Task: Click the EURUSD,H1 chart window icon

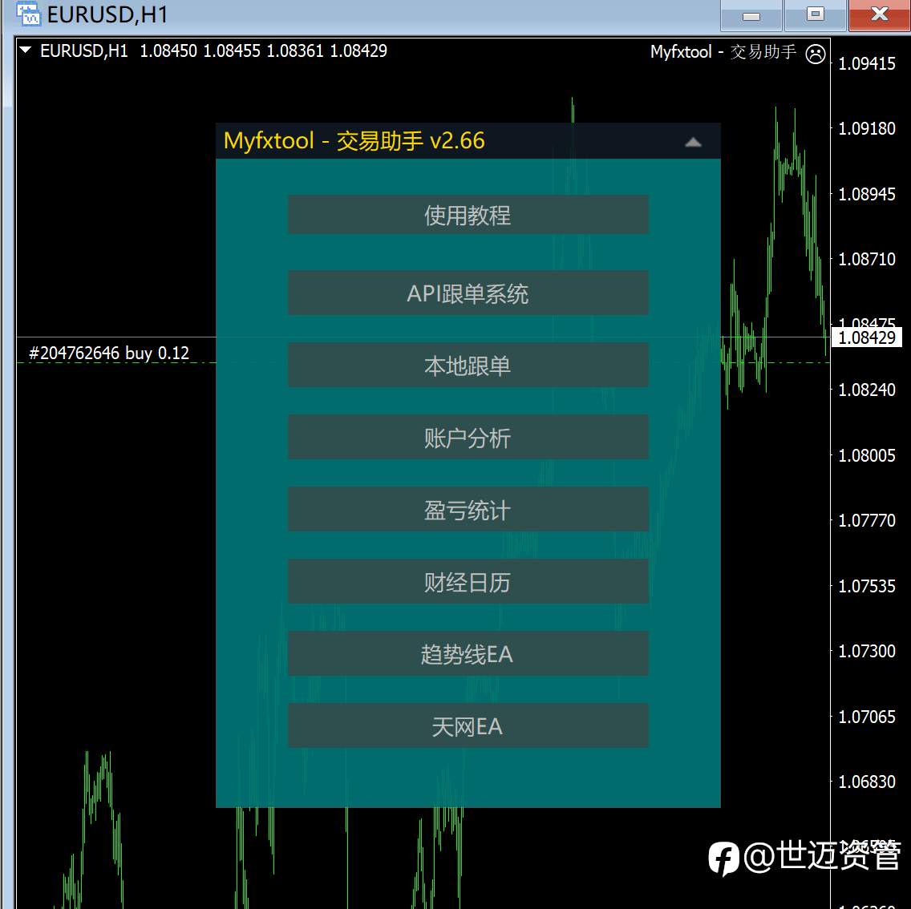Action: [28, 14]
